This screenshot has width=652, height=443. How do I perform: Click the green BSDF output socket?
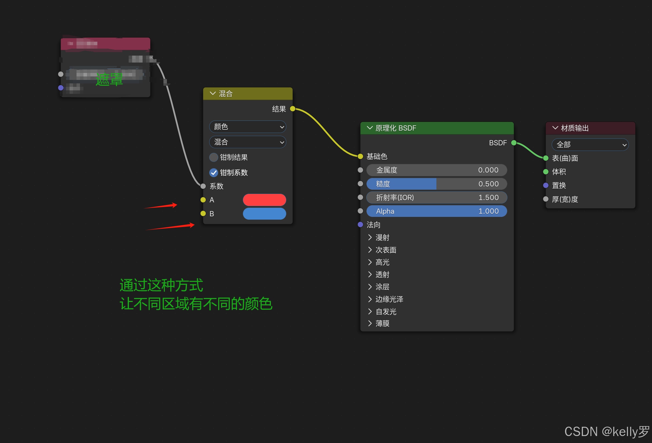click(x=514, y=143)
